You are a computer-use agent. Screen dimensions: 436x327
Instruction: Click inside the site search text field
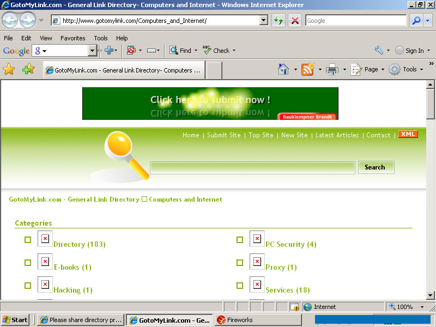[252, 168]
